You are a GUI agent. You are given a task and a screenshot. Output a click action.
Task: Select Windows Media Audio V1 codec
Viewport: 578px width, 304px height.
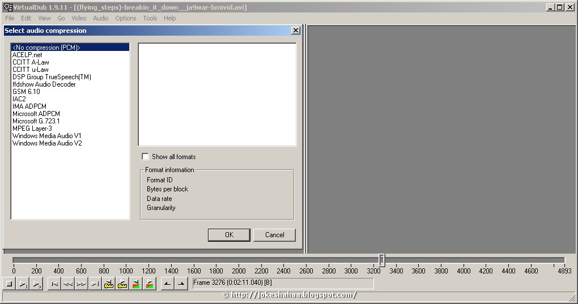tap(70, 136)
